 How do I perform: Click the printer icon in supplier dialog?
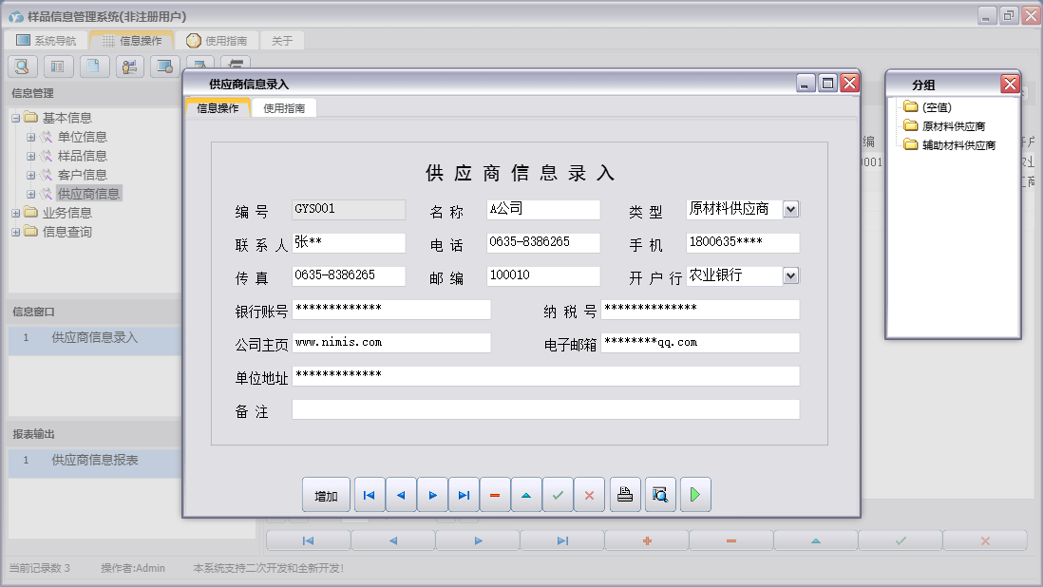(x=625, y=495)
